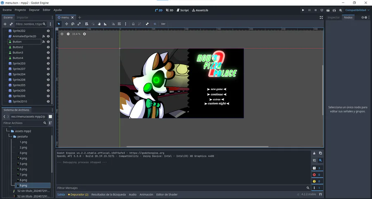Open the Inspector dock three-dot options
Image resolution: width=372 pixels, height=199 pixels.
[x=369, y=17]
